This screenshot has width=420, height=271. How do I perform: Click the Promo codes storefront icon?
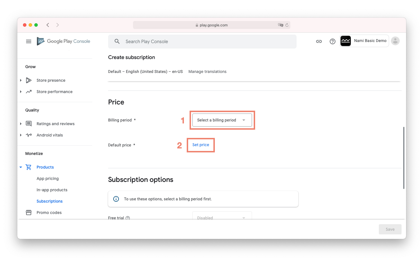(x=29, y=213)
